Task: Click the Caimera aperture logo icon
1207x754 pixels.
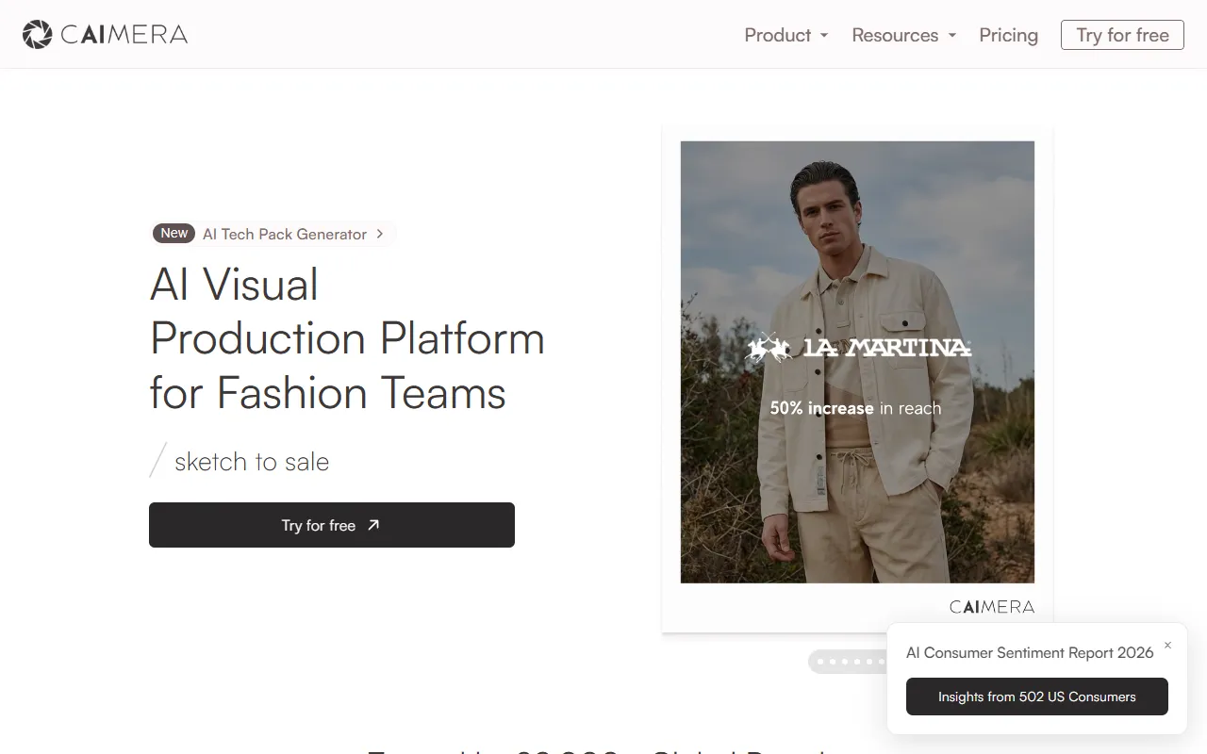Action: (x=38, y=35)
